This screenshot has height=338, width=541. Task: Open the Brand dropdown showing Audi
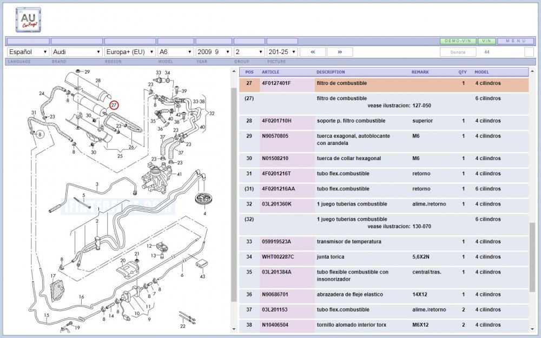coord(77,52)
